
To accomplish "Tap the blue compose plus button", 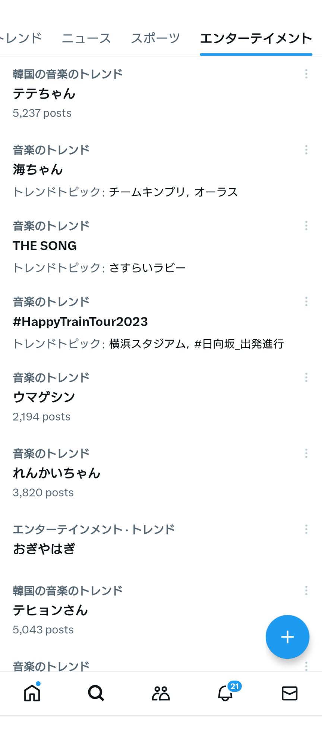I will tap(287, 637).
